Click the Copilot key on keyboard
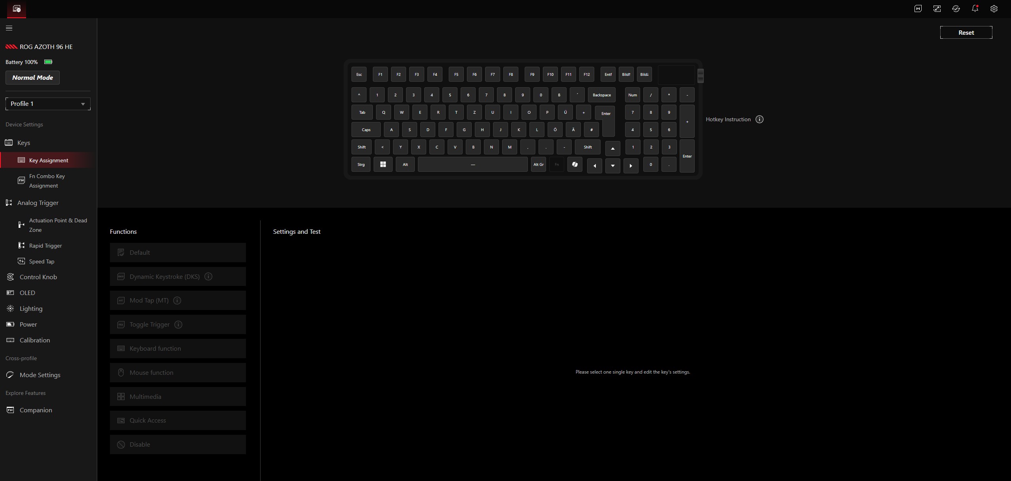The width and height of the screenshot is (1011, 481). pos(574,164)
